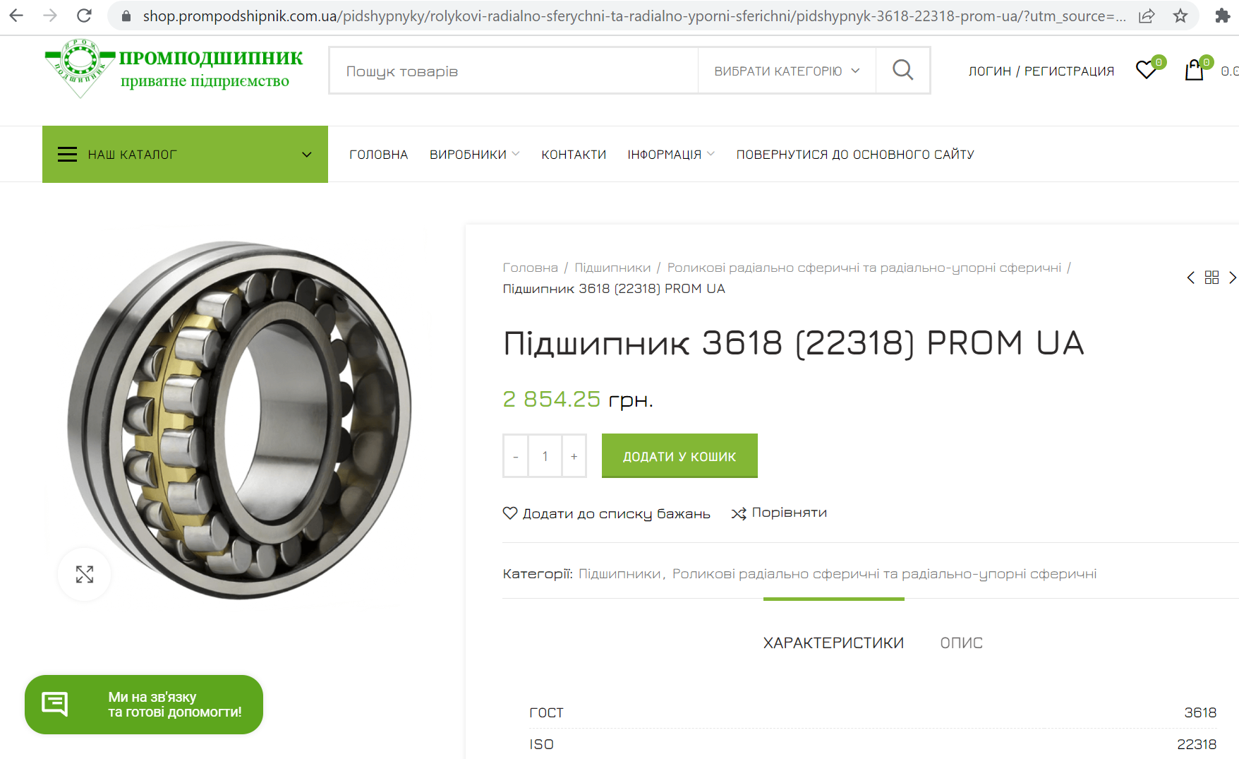Expand ВИБРАТИ КАТЕГОРІЮ dropdown
Screen dimensions: 1239x759
pyautogui.click(x=787, y=71)
